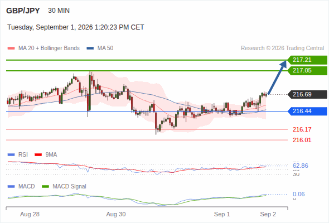The width and height of the screenshot is (329, 223).
Task: Click the 216.69 current price tag
Action: pos(307,94)
